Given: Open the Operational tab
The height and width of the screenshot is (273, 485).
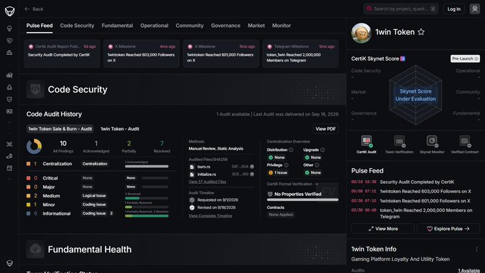Looking at the screenshot, I should 154,26.
